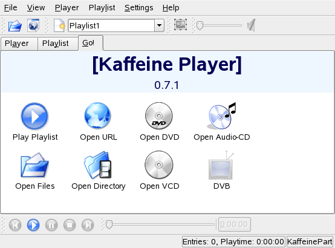335x248 pixels.
Task: Click the Stop button
Action: tap(70, 225)
